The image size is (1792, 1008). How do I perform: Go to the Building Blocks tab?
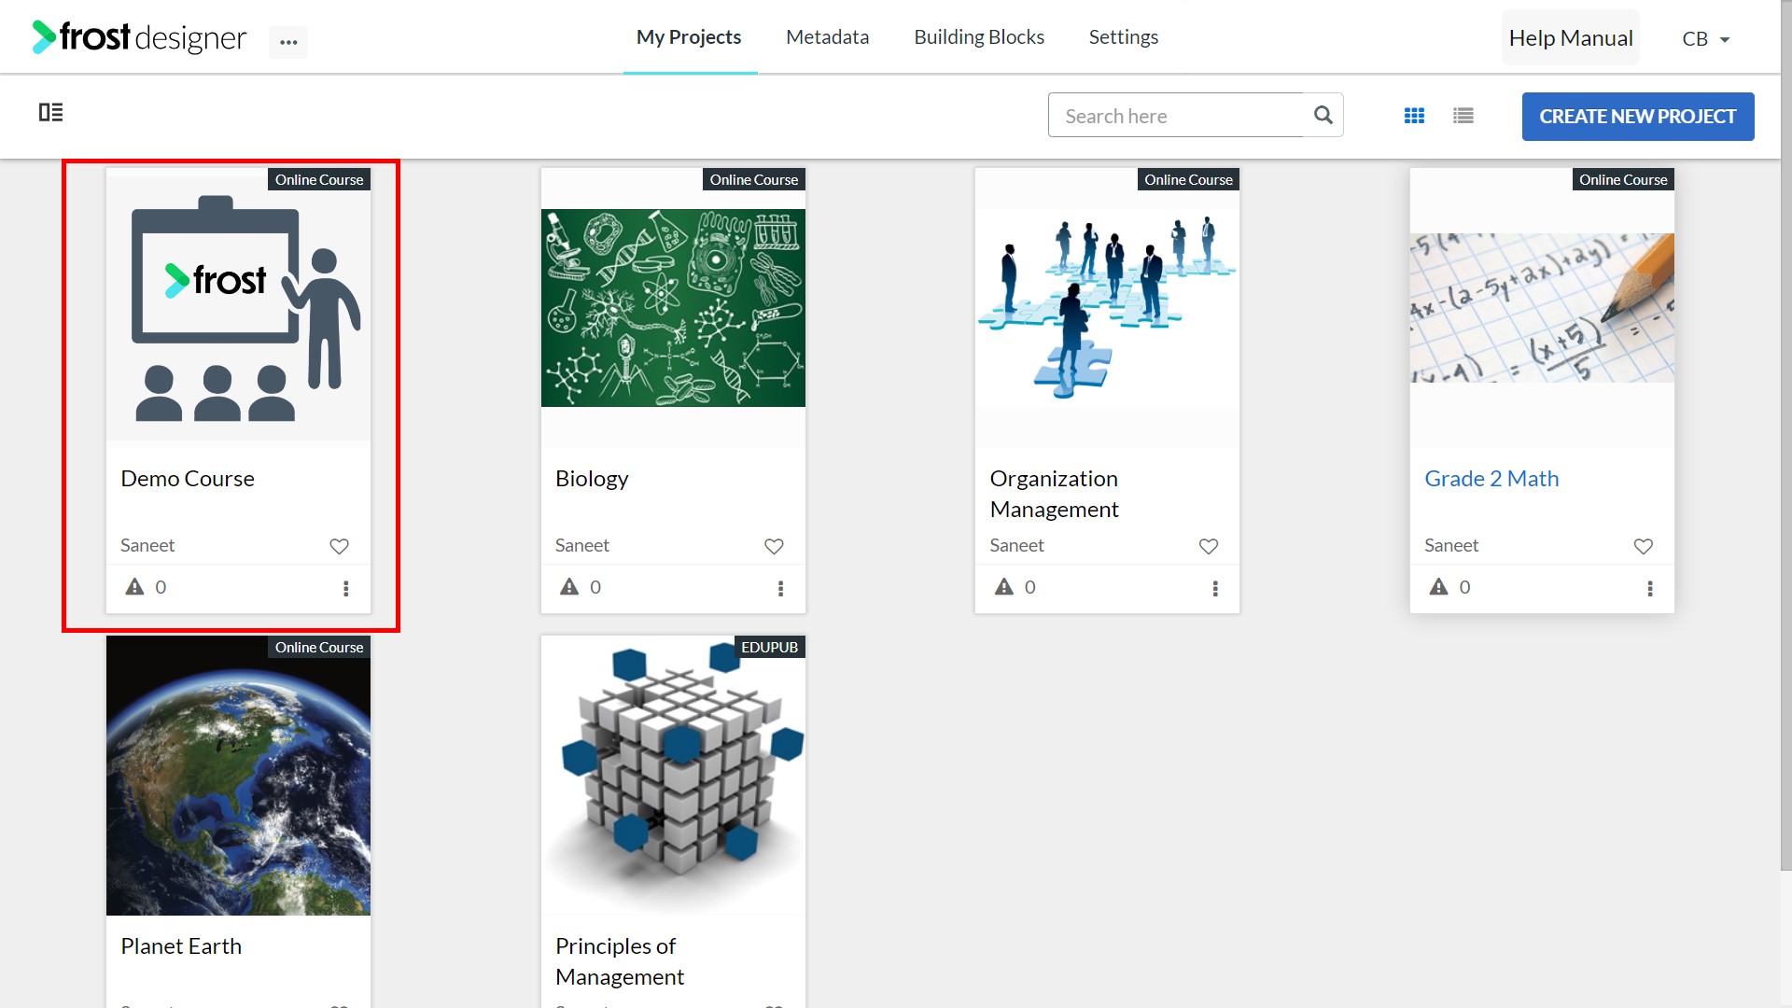click(x=979, y=37)
